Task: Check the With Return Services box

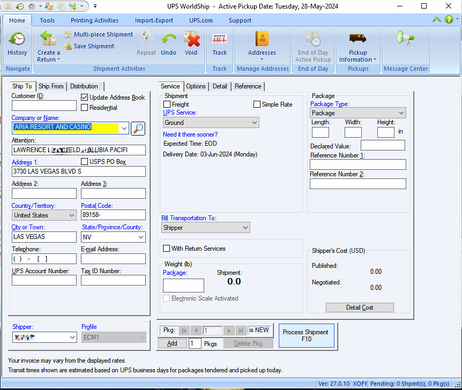Action: (167, 249)
